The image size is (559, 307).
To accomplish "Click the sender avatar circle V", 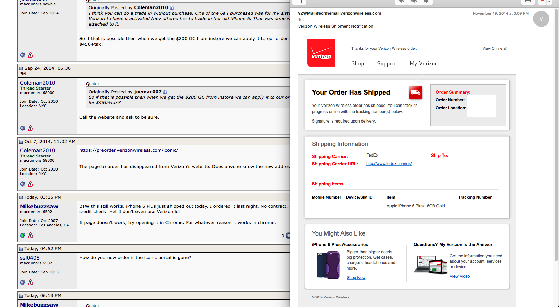I will pyautogui.click(x=541, y=19).
